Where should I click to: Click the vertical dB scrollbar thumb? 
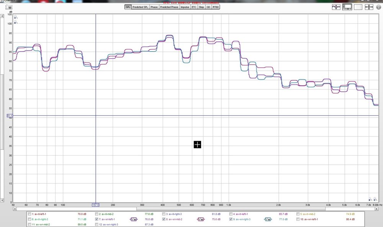(2, 112)
